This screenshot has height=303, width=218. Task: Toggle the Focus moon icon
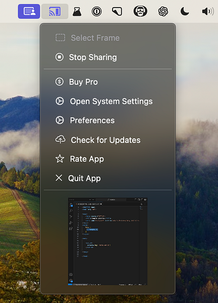coord(185,12)
